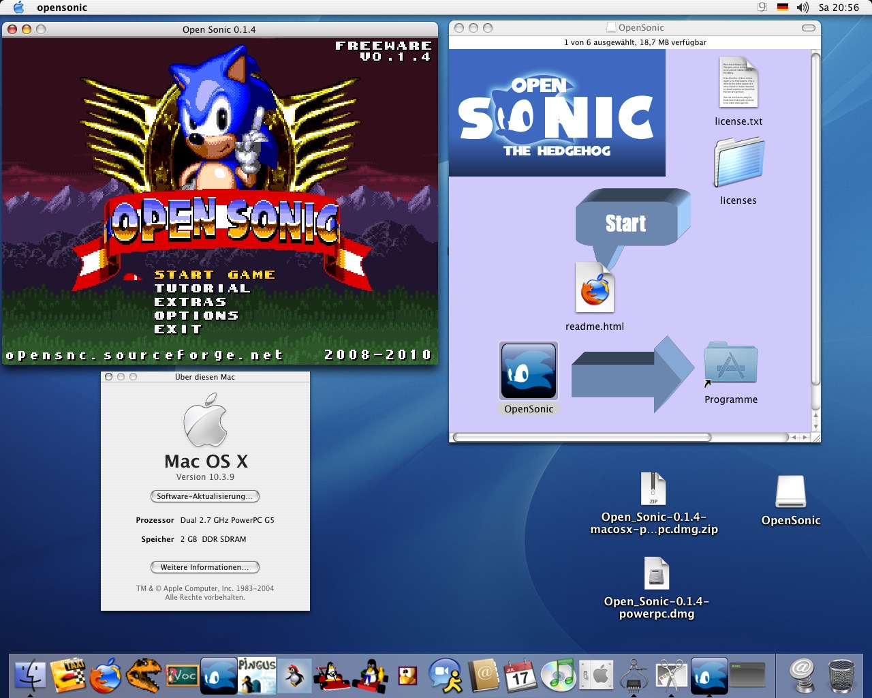Select the Open_Sonic-0.1.4-powerpc.dmg file on the desktop
The height and width of the screenshot is (698, 872).
tap(657, 573)
